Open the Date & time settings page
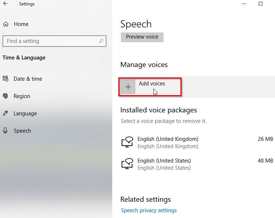Image resolution: width=275 pixels, height=218 pixels. point(28,79)
